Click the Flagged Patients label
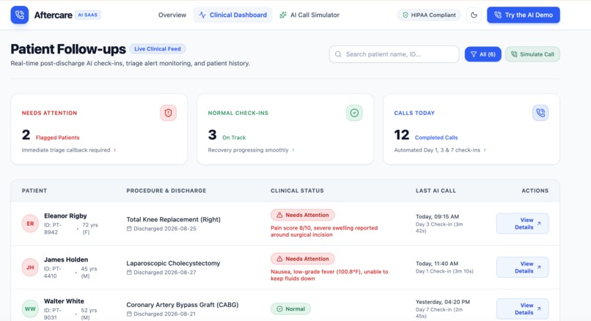Screen dimensions: 591x321 (x=58, y=138)
